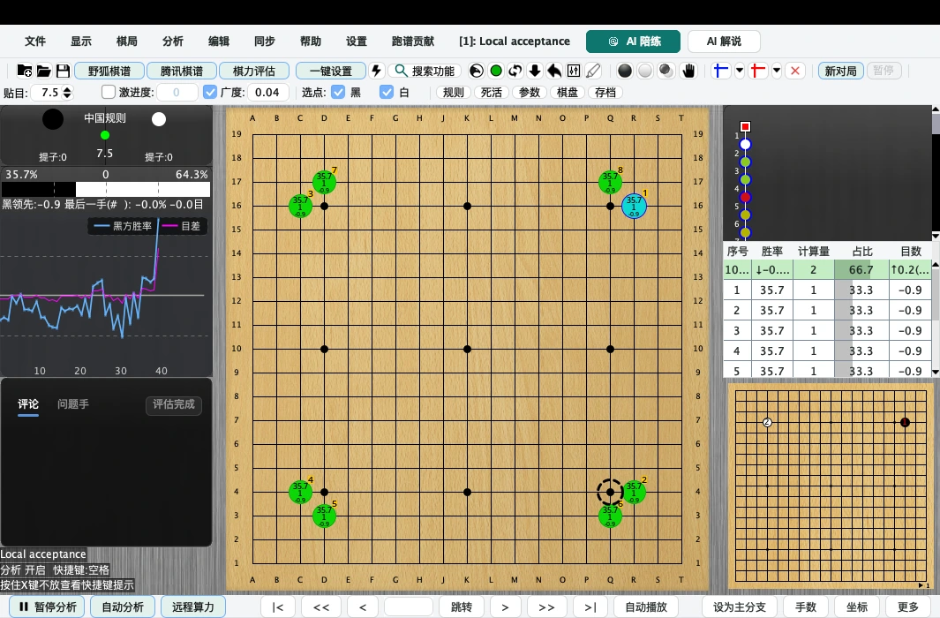
Task: Uncheck the 白 candidate points checkbox
Action: (387, 93)
